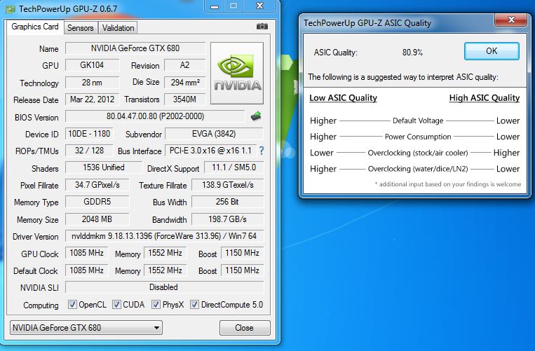535x351 pixels.
Task: Click the NVIDIA logo image
Action: [x=237, y=73]
